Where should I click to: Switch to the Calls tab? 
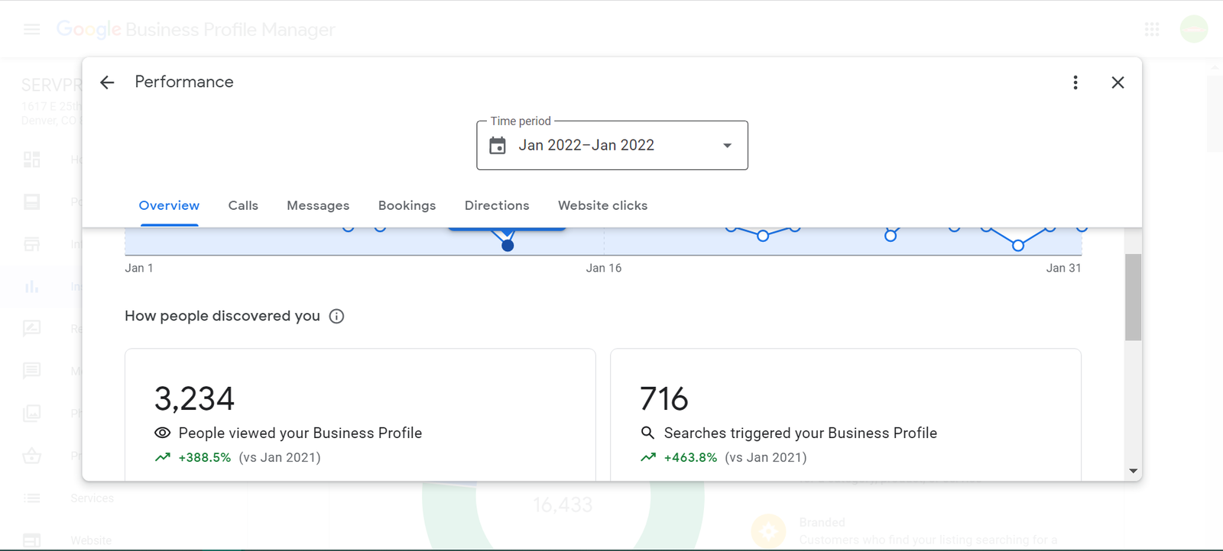243,205
